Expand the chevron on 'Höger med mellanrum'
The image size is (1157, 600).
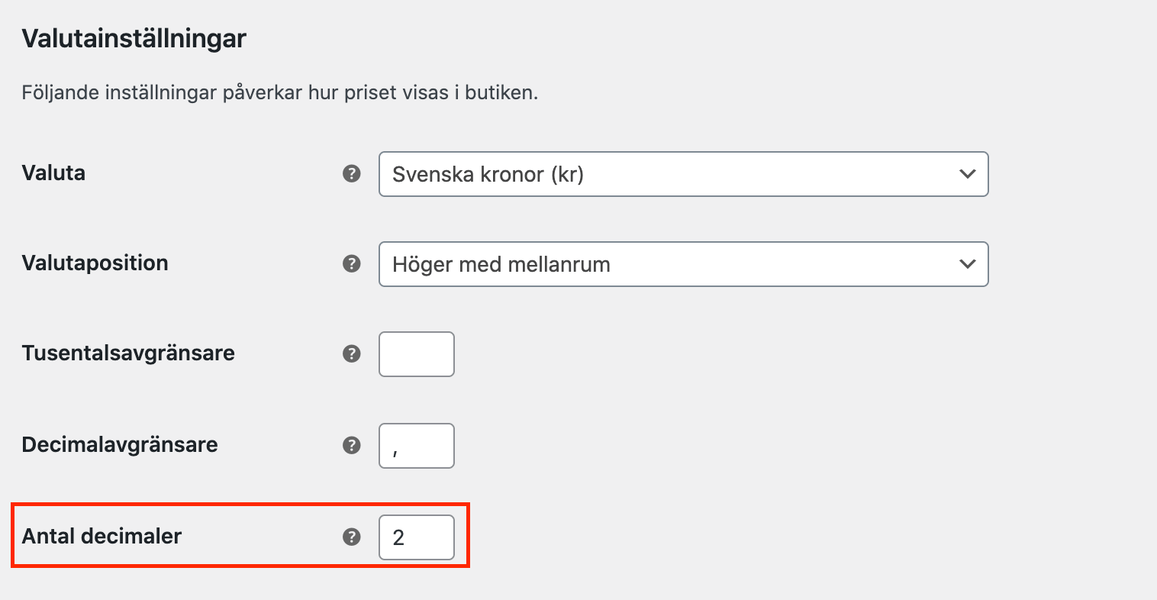coord(967,264)
